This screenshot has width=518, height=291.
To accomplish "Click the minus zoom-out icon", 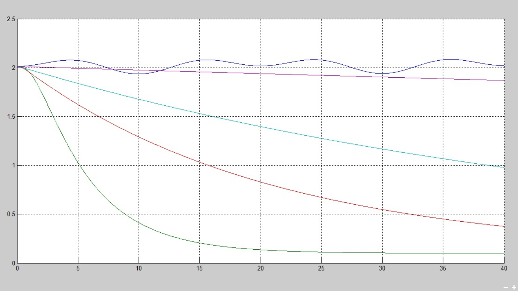I will click(506, 288).
